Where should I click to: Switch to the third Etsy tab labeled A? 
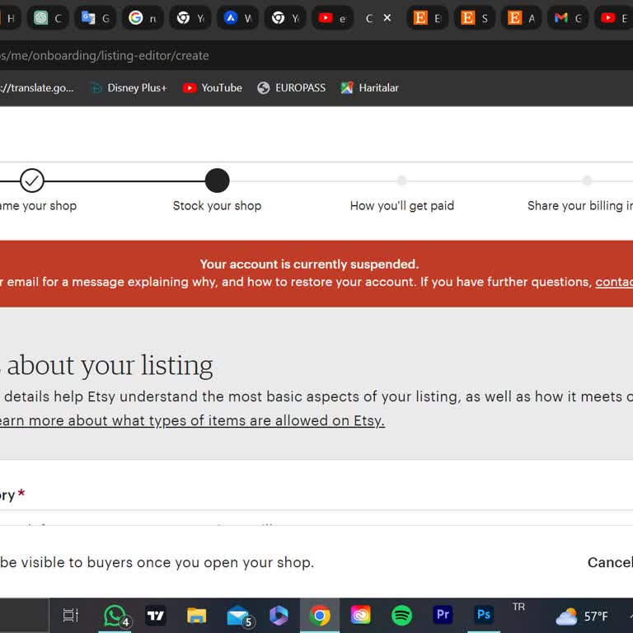click(x=522, y=18)
